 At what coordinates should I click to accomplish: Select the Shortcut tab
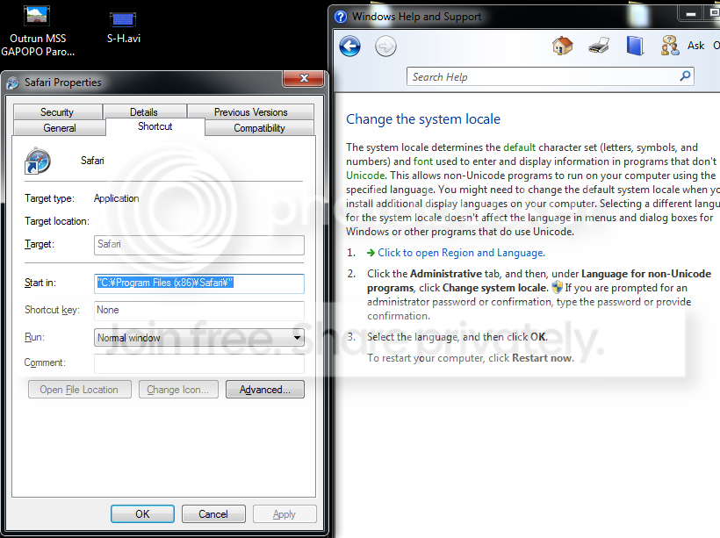[155, 126]
